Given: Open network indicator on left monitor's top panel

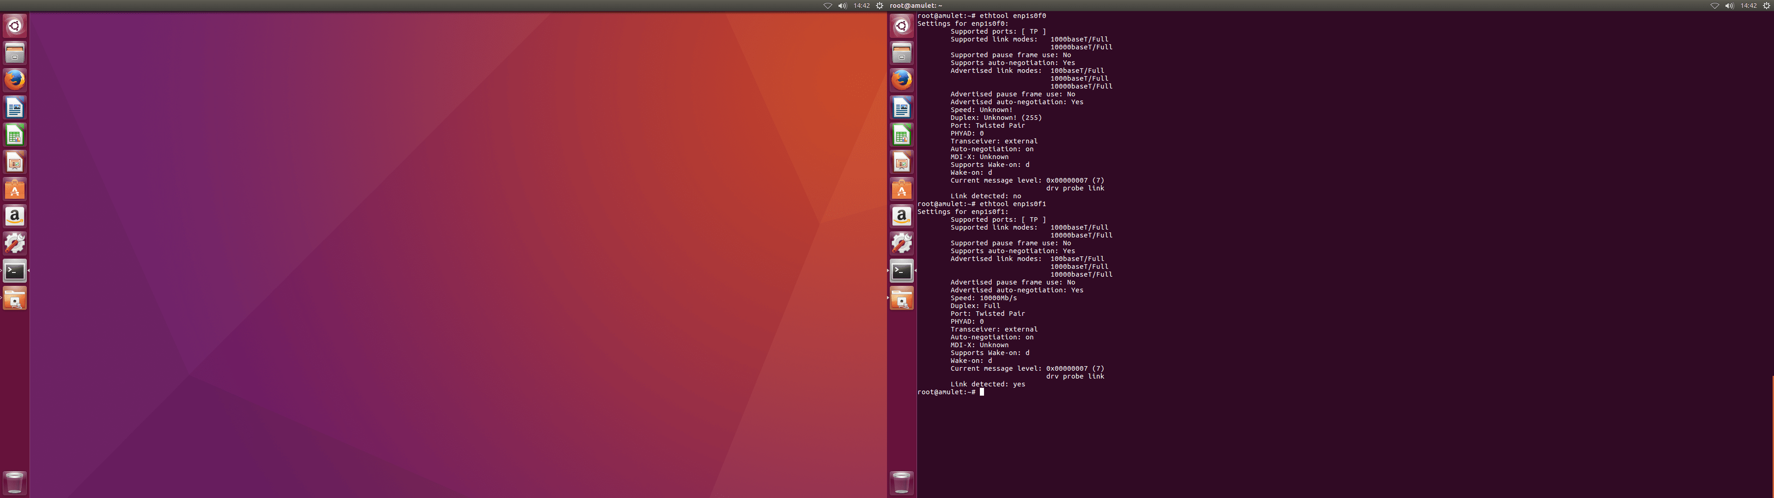Looking at the screenshot, I should click(x=828, y=6).
